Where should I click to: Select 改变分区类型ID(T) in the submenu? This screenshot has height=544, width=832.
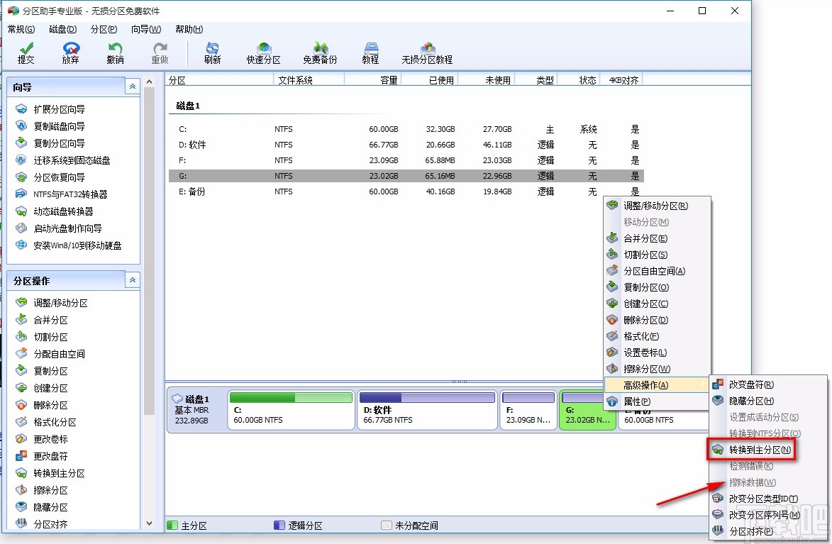[x=767, y=499]
